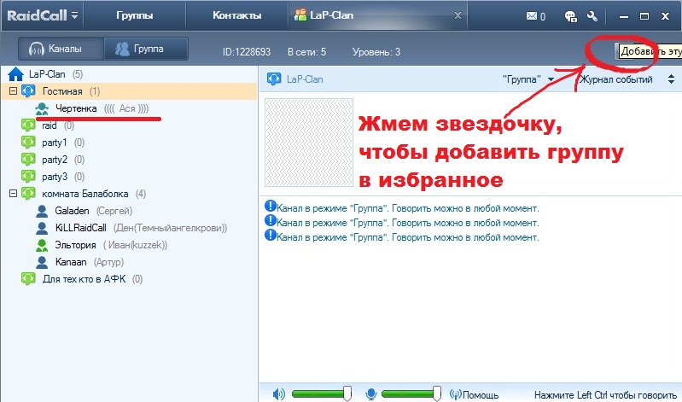This screenshot has width=682, height=402.
Task: Adjust the speaker volume slider
Action: tap(347, 393)
